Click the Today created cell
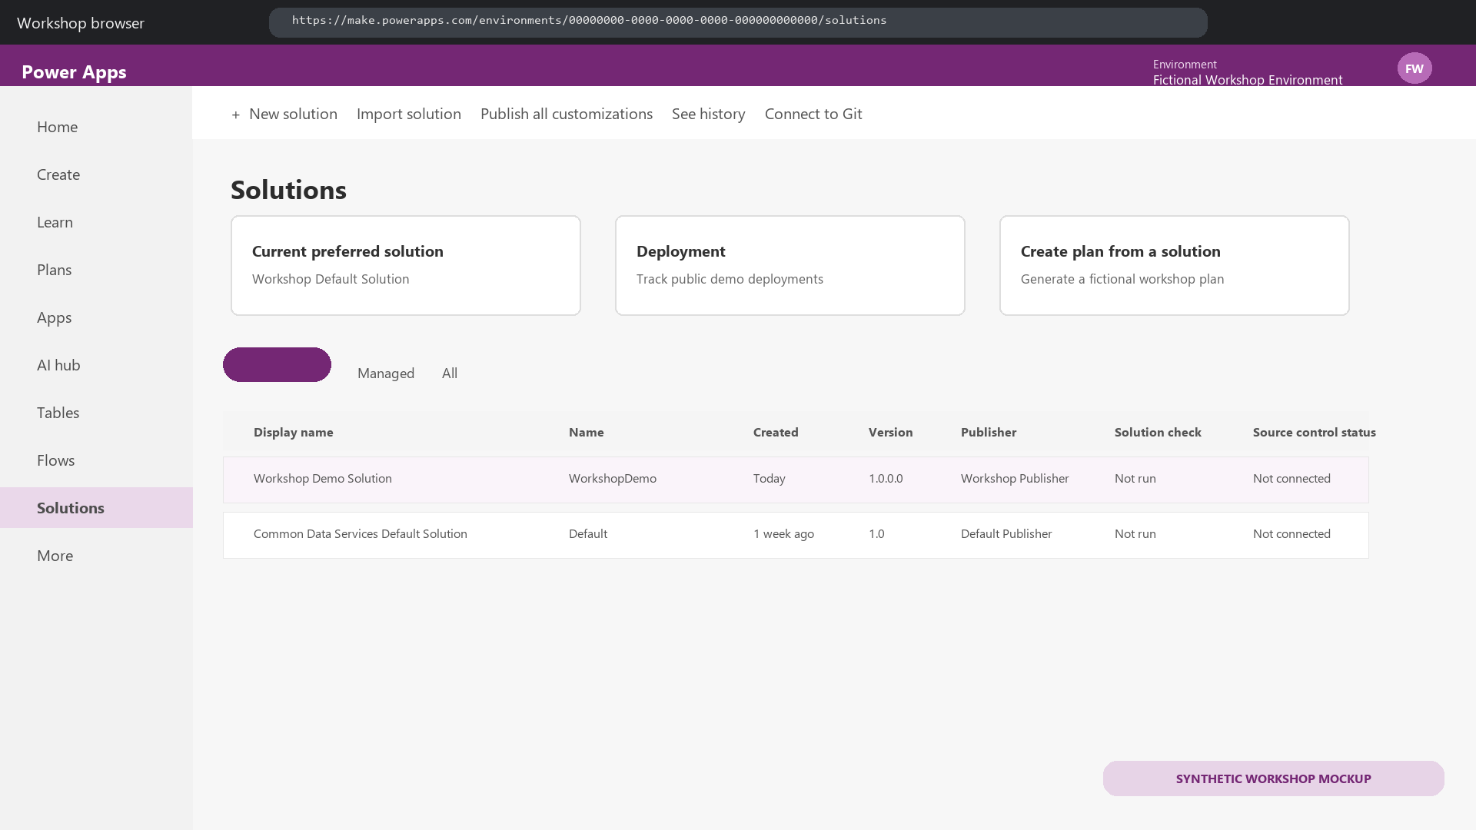 [x=770, y=478]
